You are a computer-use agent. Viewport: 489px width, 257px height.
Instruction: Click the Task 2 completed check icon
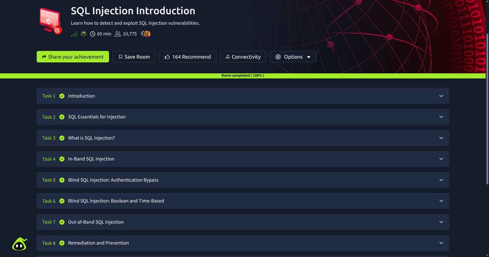pyautogui.click(x=62, y=117)
